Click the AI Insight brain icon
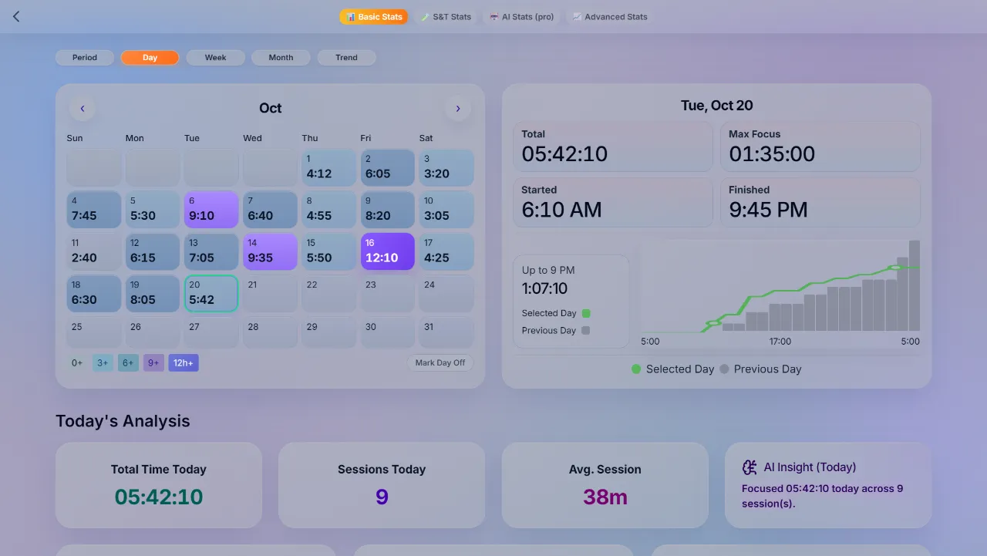Viewport: 987px width, 556px height. coord(750,467)
